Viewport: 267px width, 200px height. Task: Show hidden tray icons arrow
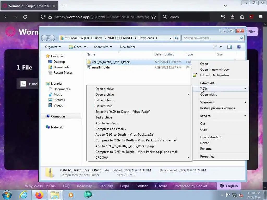coord(222,195)
